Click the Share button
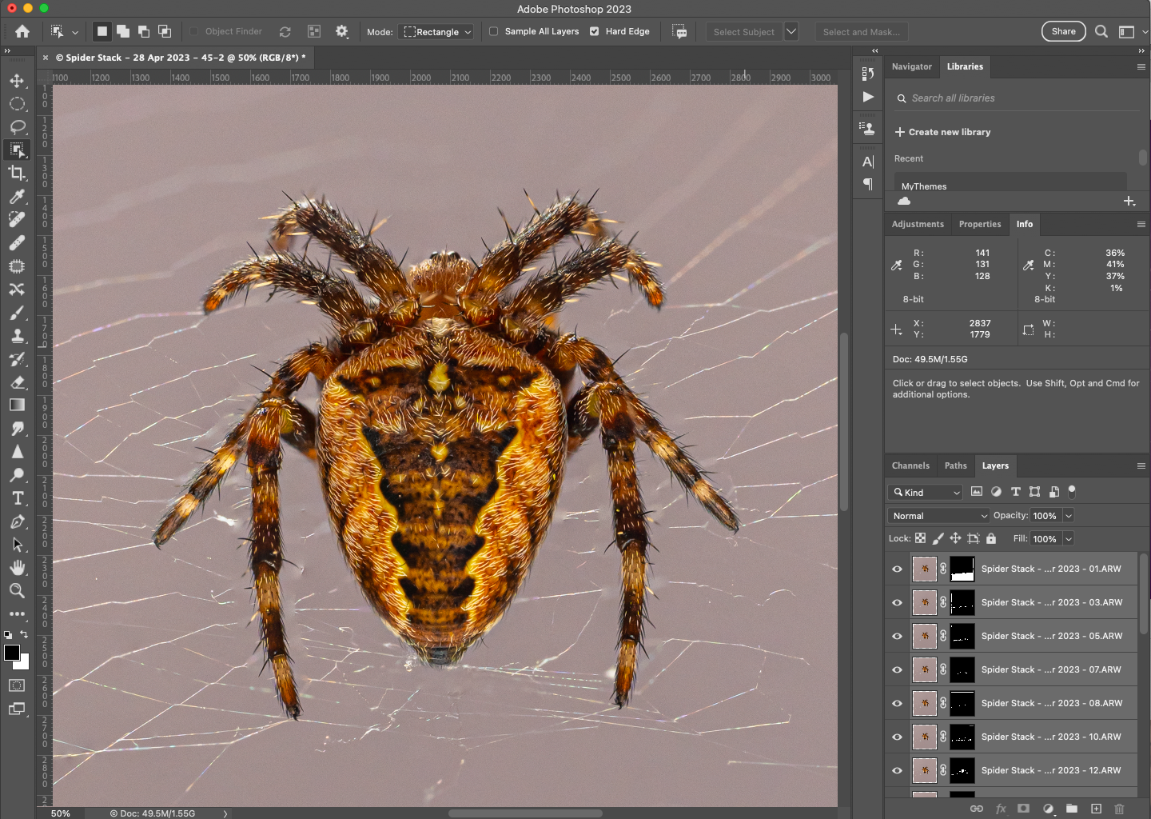The width and height of the screenshot is (1151, 819). pyautogui.click(x=1063, y=31)
